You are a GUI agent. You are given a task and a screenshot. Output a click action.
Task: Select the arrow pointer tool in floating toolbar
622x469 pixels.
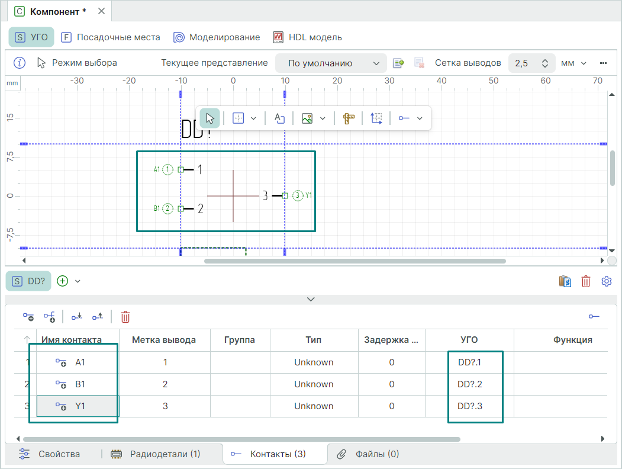coord(210,118)
